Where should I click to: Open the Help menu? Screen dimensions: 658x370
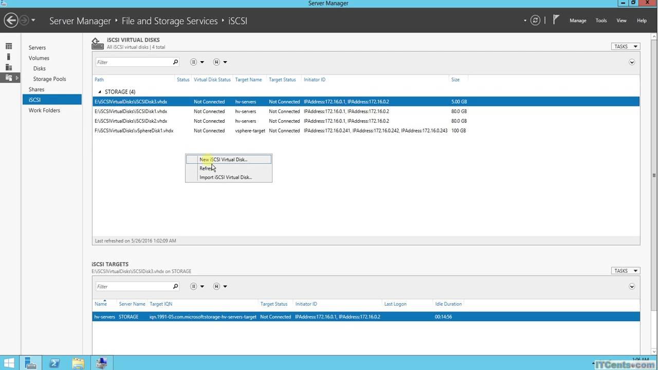(x=642, y=21)
